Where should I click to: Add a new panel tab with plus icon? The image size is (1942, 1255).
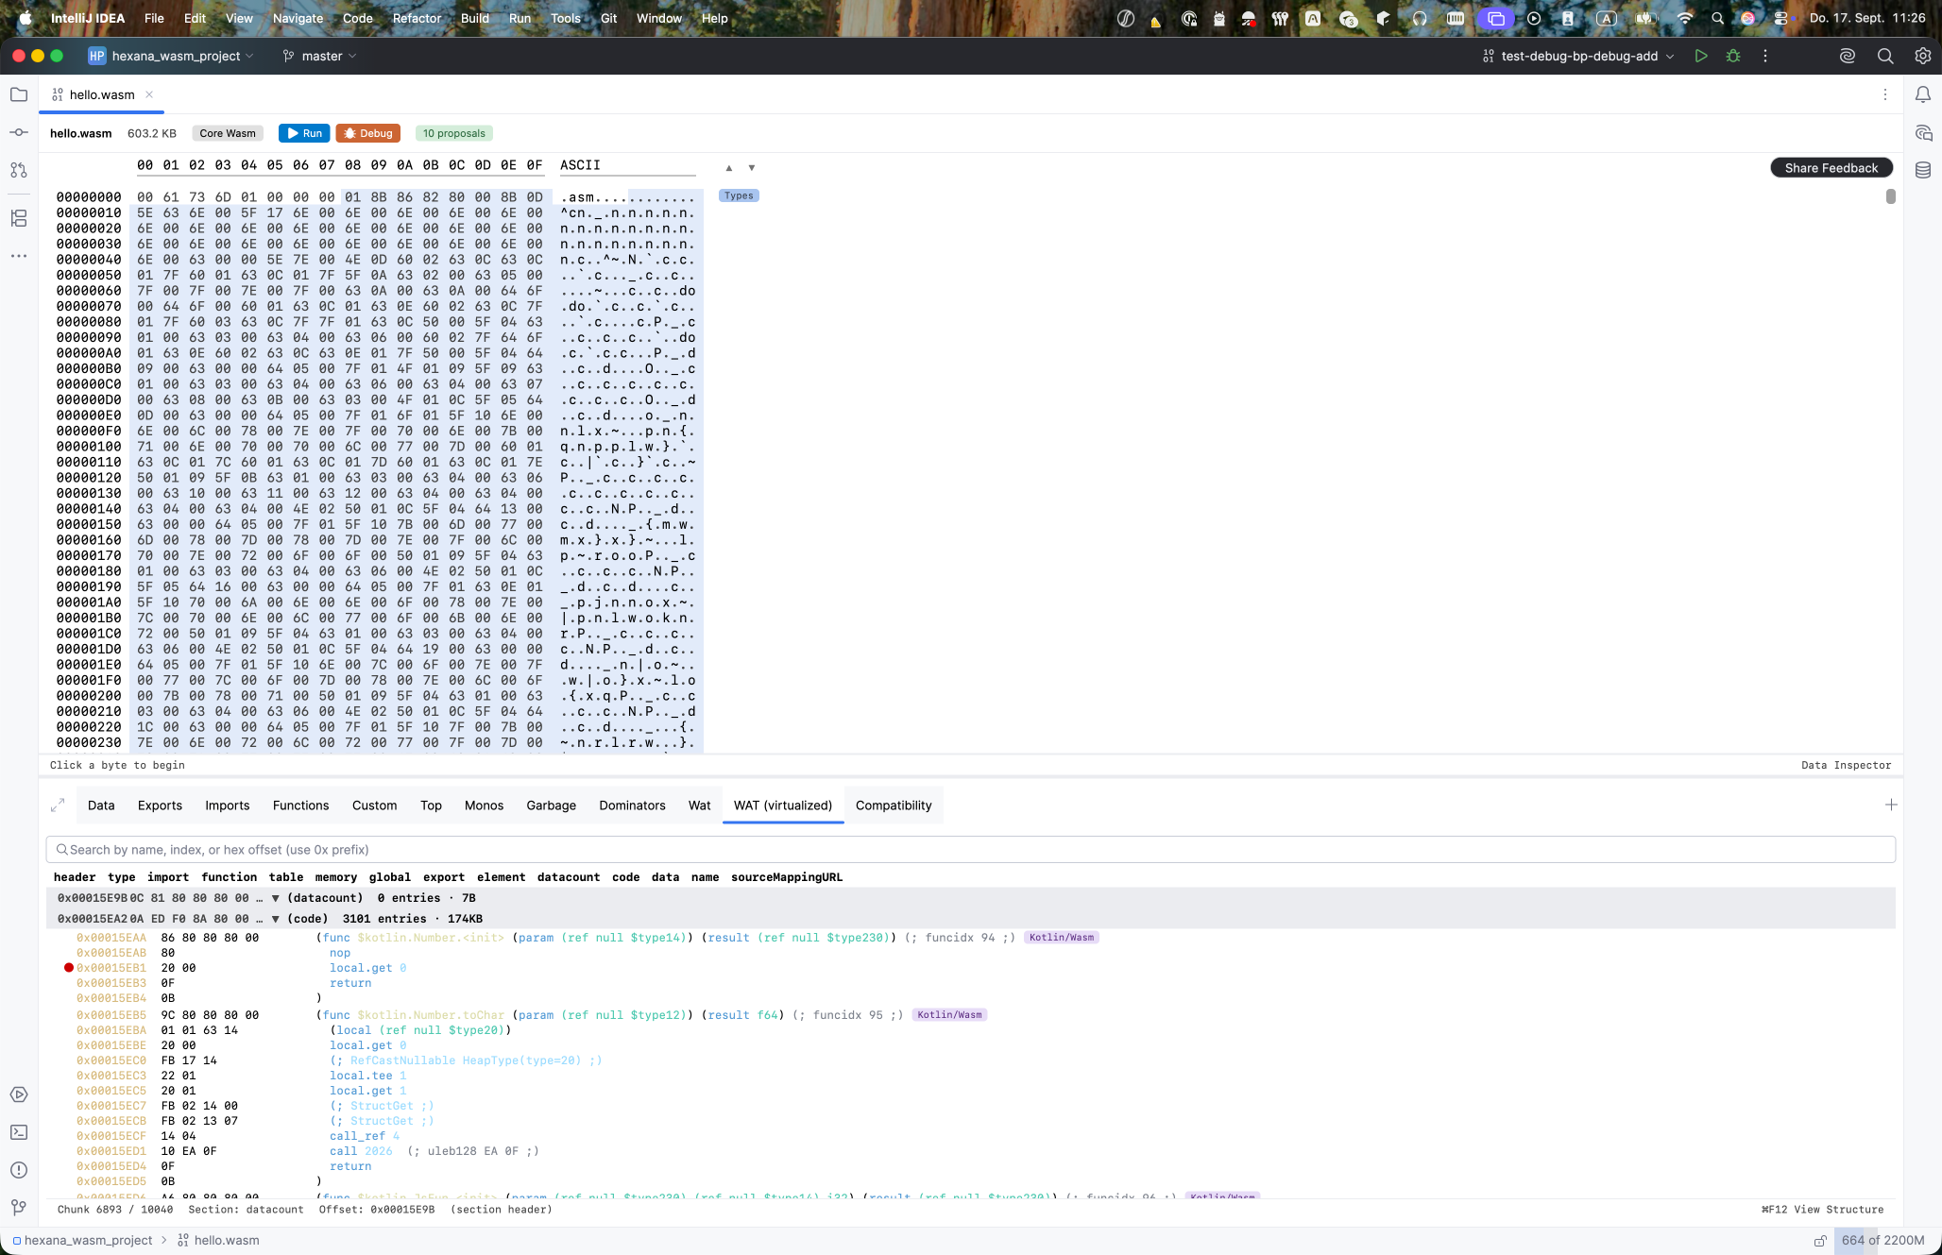(1891, 805)
